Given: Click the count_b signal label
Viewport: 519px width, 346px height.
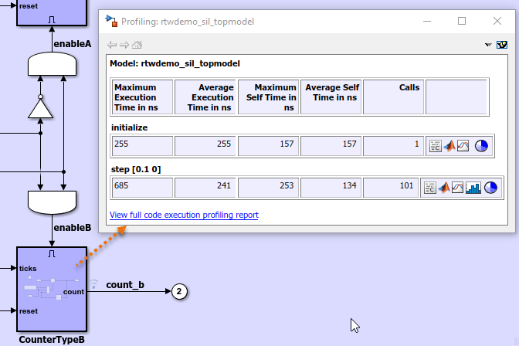Looking at the screenshot, I should click(125, 285).
